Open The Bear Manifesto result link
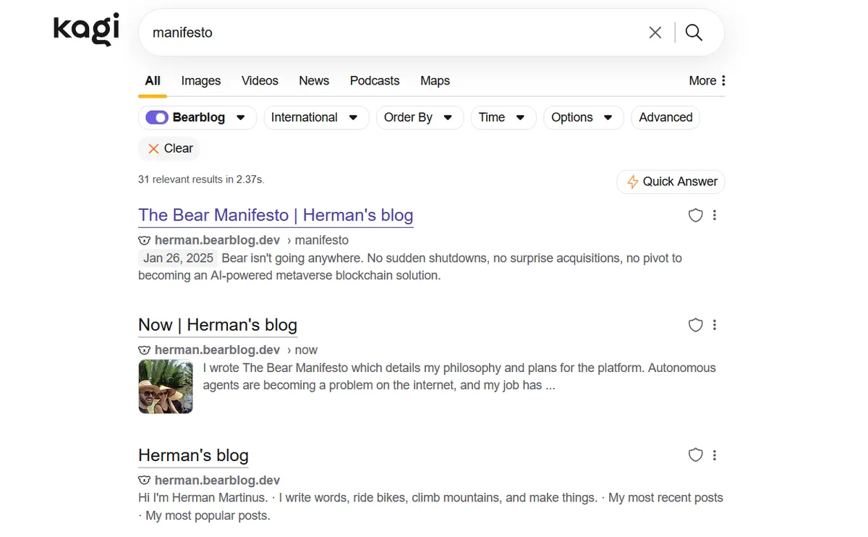The height and width of the screenshot is (537, 868). [x=276, y=215]
